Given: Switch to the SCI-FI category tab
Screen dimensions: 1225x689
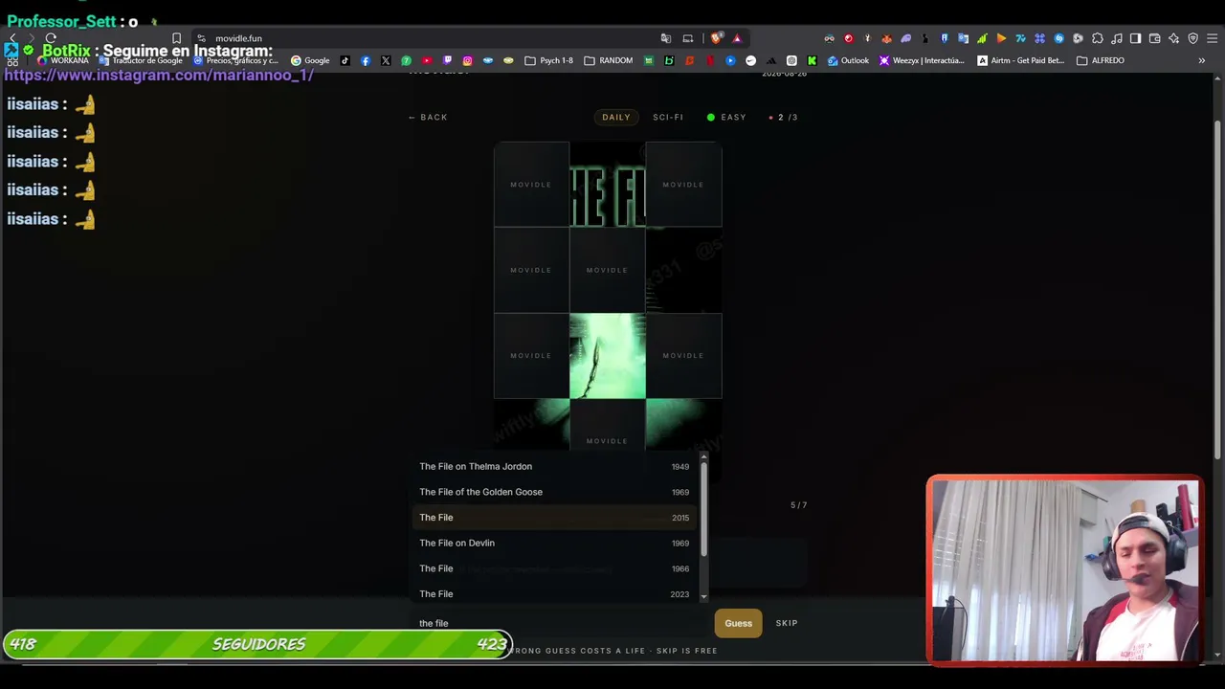Looking at the screenshot, I should coord(668,117).
